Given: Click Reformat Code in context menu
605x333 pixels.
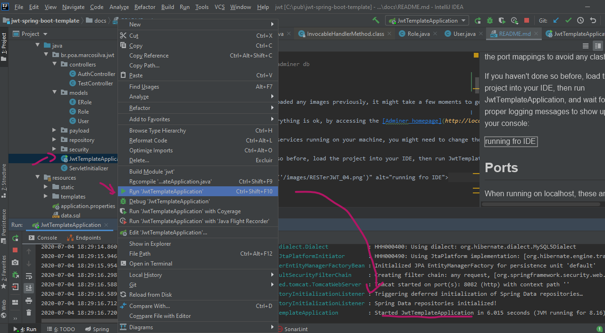Looking at the screenshot, I should (148, 141).
